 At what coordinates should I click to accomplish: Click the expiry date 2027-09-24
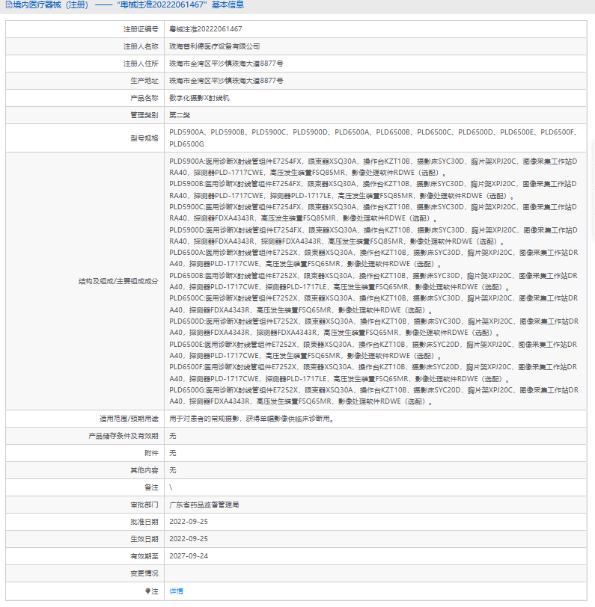189,556
